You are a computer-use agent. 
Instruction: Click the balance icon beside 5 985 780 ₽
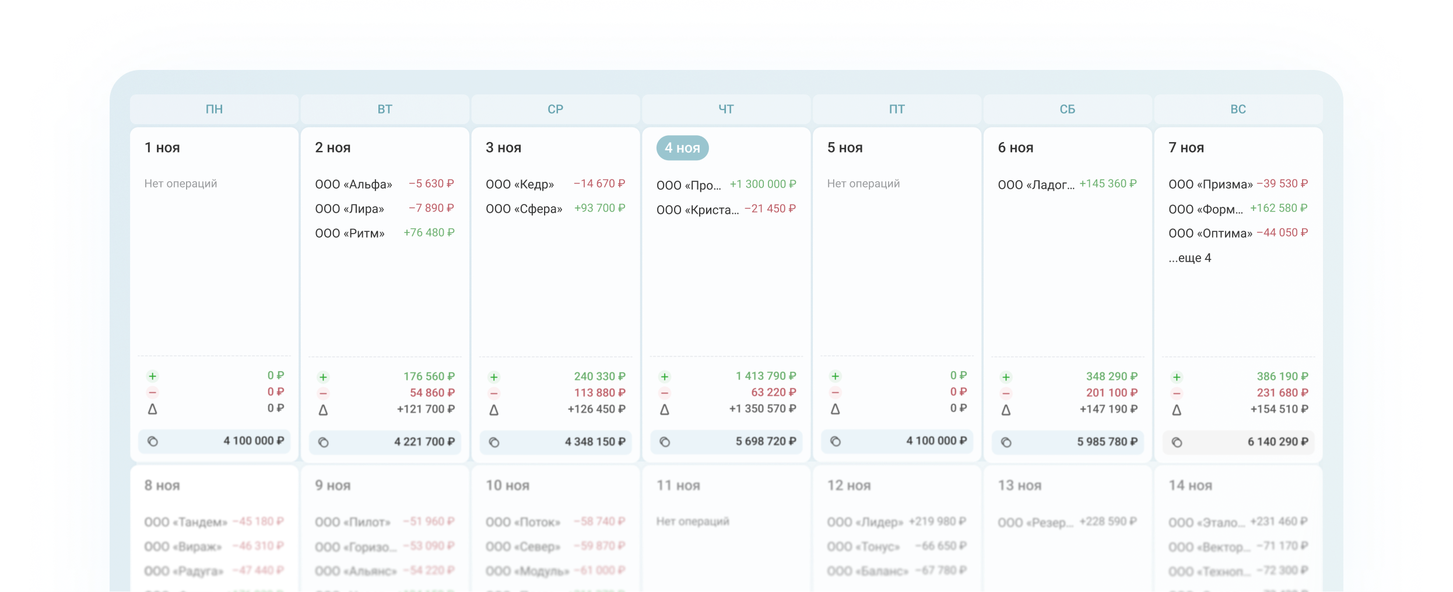[x=1006, y=442]
